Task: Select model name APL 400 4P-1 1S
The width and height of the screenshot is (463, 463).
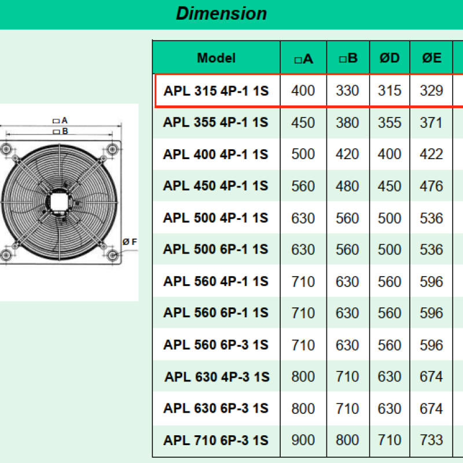Action: (x=215, y=154)
